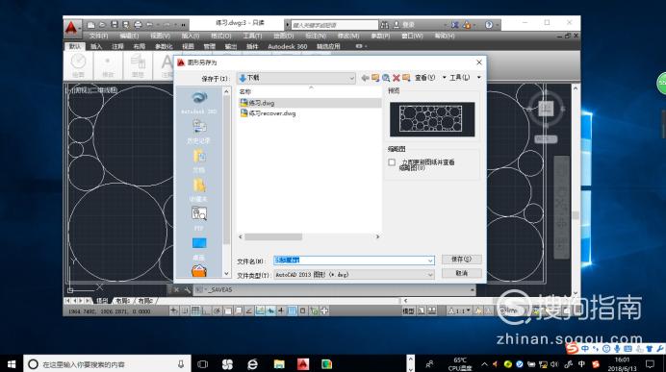Toggle grid display in status bar

pos(195,310)
